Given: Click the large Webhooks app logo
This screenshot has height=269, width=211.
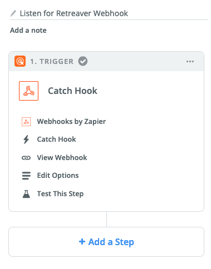Looking at the screenshot, I should point(28,91).
